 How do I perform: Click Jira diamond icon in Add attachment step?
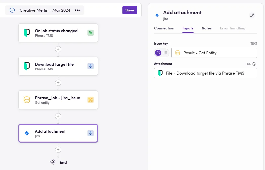tap(27, 133)
